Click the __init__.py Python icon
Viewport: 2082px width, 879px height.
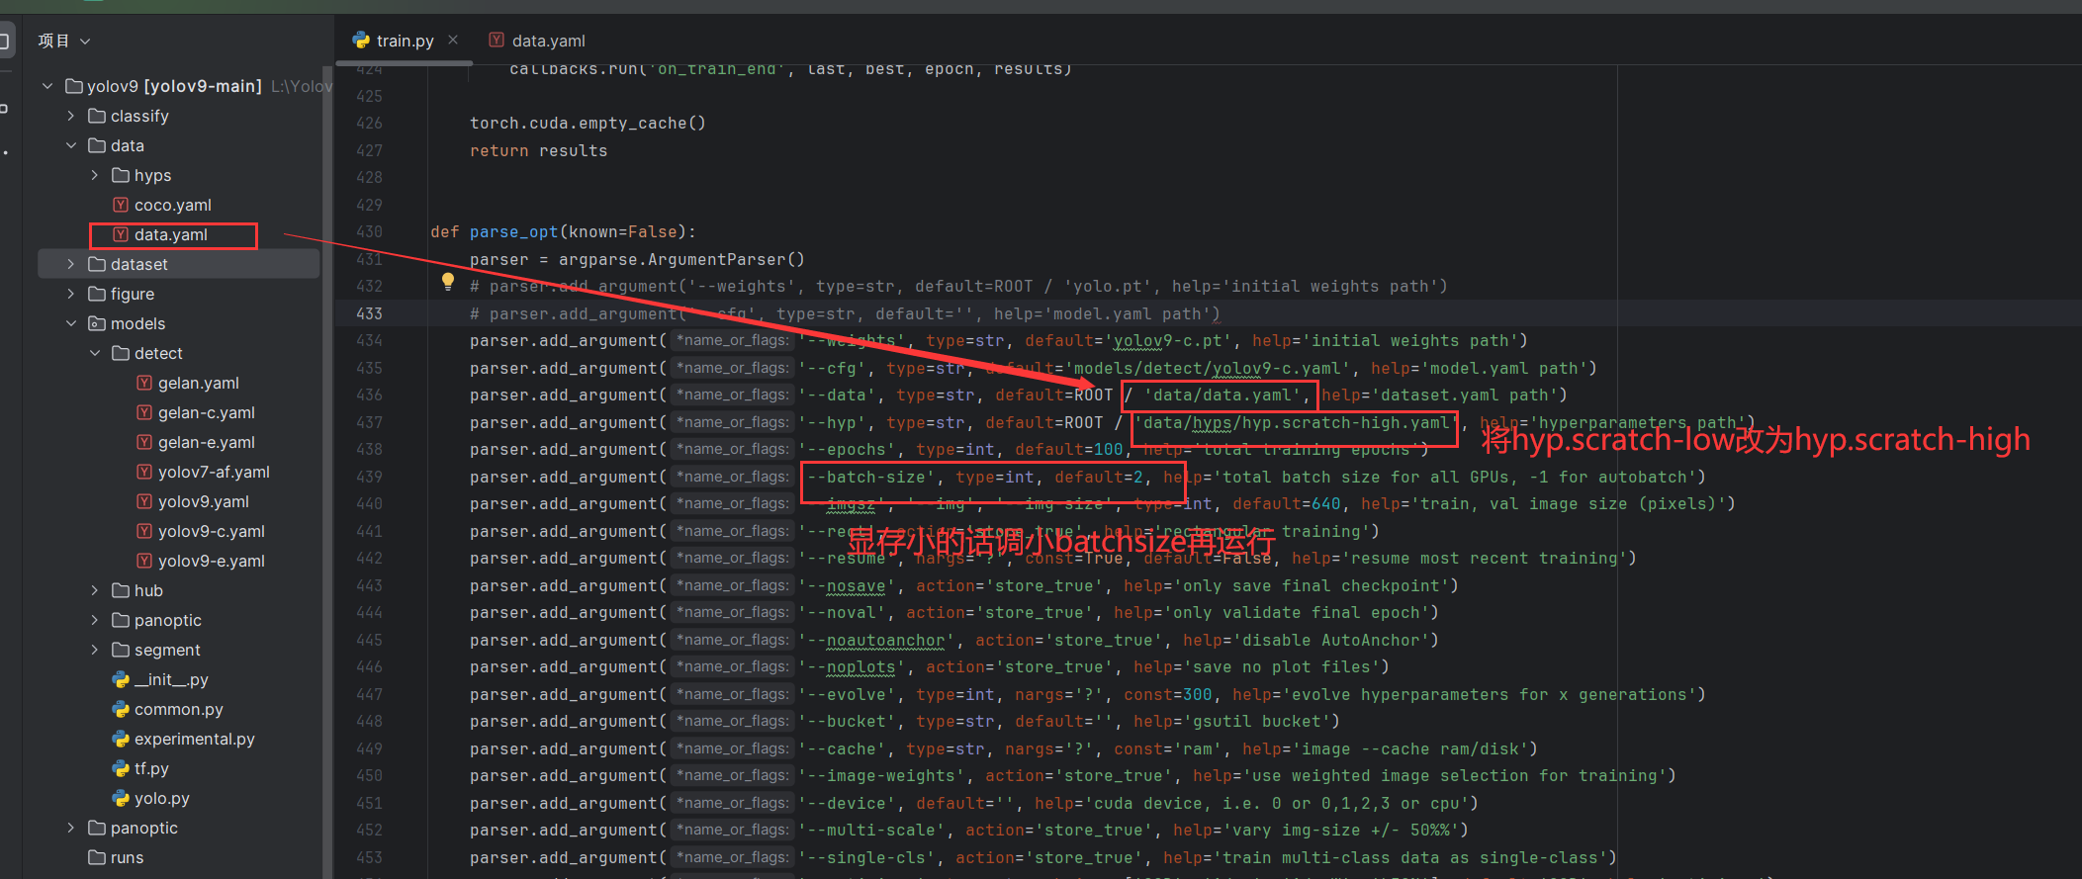coord(121,679)
